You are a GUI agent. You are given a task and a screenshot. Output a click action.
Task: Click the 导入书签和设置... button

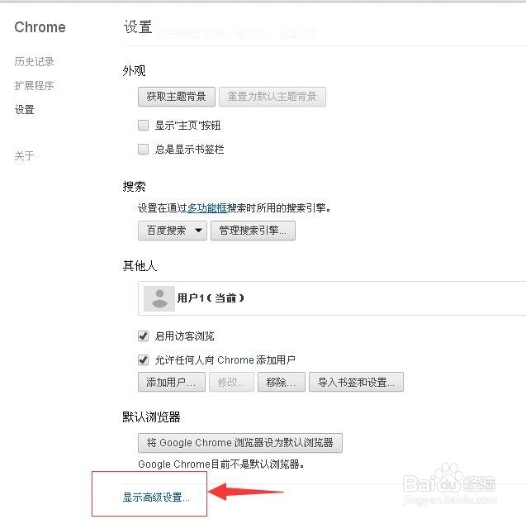(356, 382)
